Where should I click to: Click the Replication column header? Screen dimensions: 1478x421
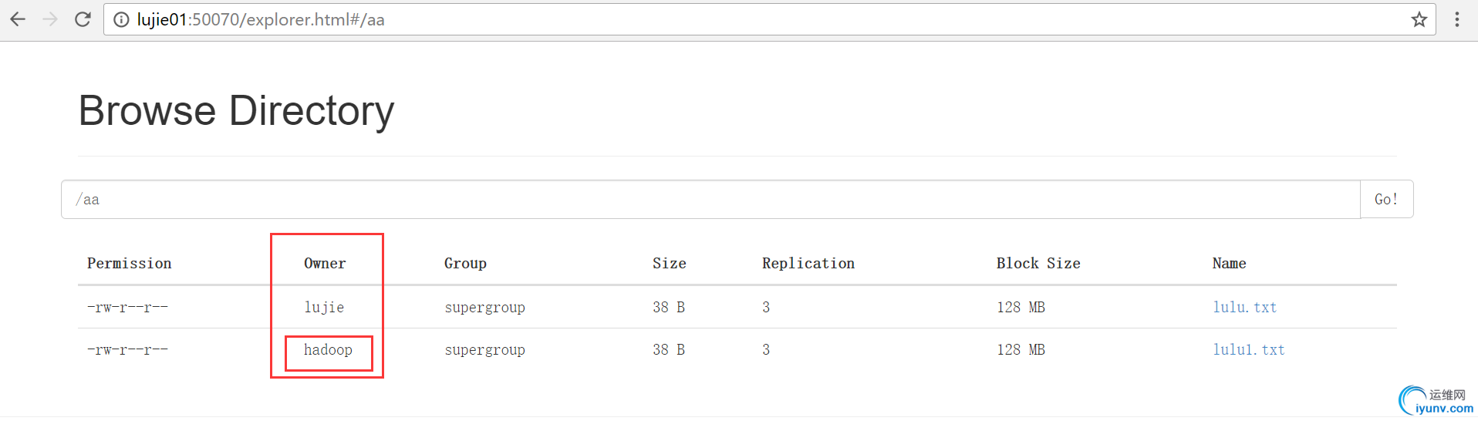coord(808,264)
